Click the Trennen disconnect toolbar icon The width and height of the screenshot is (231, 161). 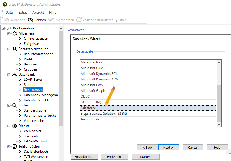pyautogui.click(x=30, y=20)
